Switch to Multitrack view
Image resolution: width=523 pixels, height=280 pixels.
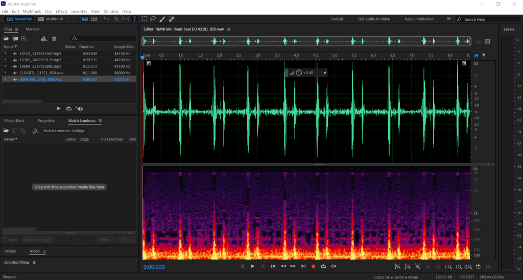52,19
